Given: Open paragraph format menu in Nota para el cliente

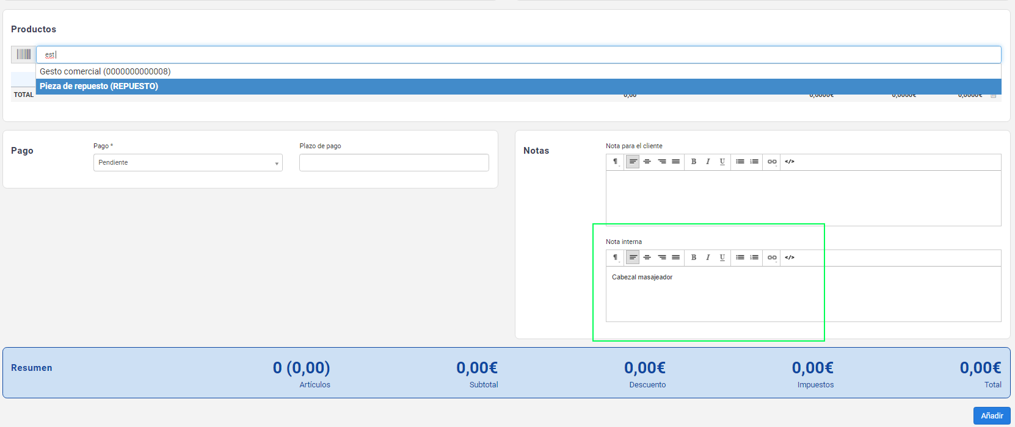Looking at the screenshot, I should [x=616, y=162].
